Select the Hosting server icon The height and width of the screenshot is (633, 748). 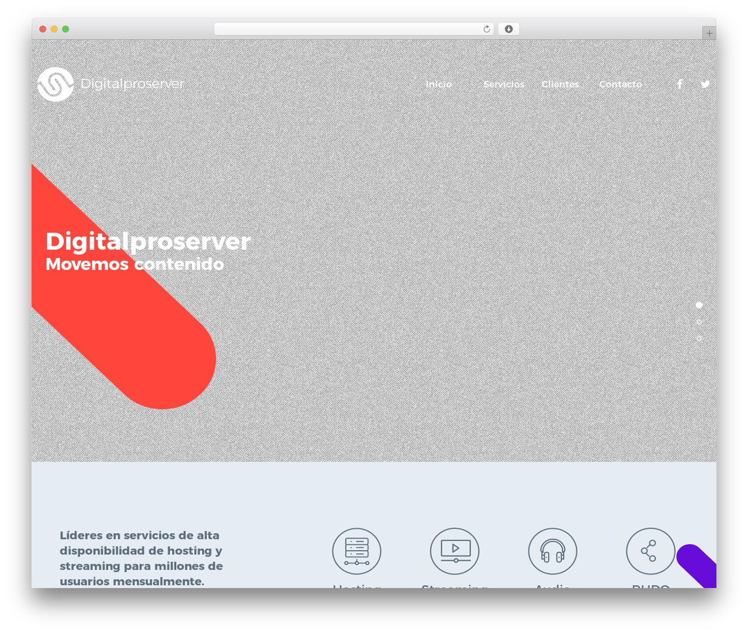[356, 551]
